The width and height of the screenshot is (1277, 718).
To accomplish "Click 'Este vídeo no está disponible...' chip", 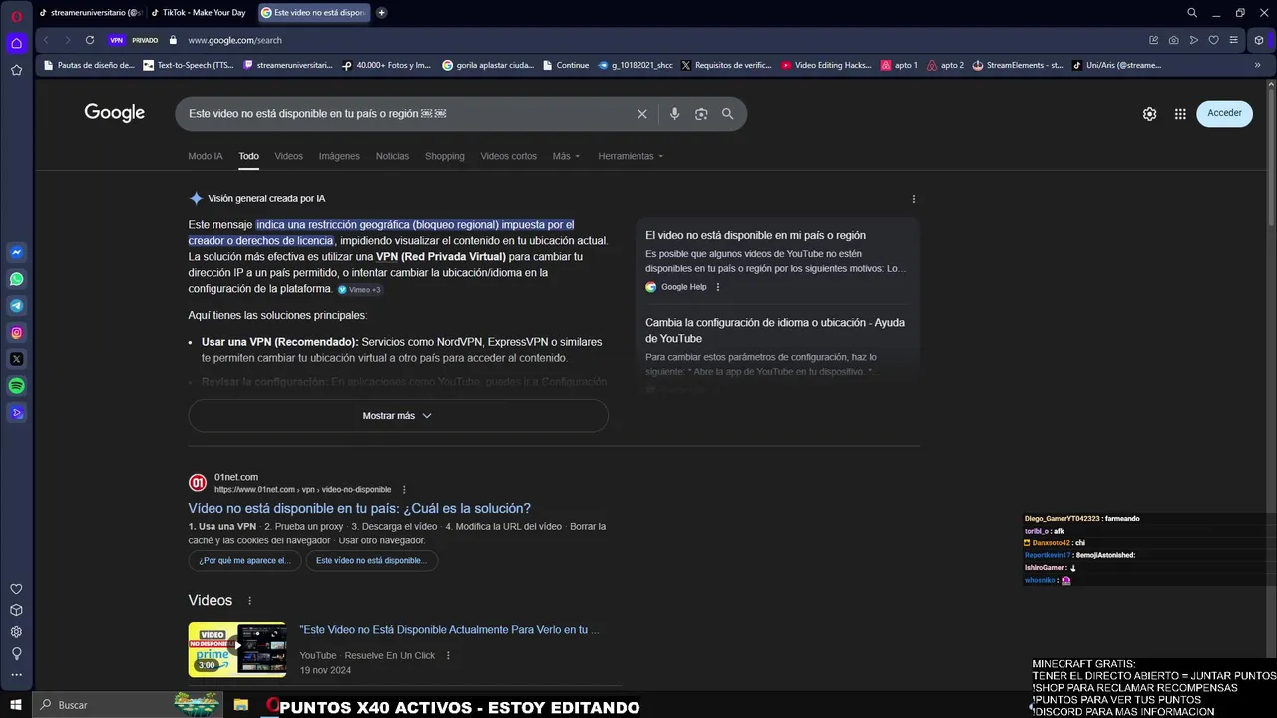I will (371, 561).
